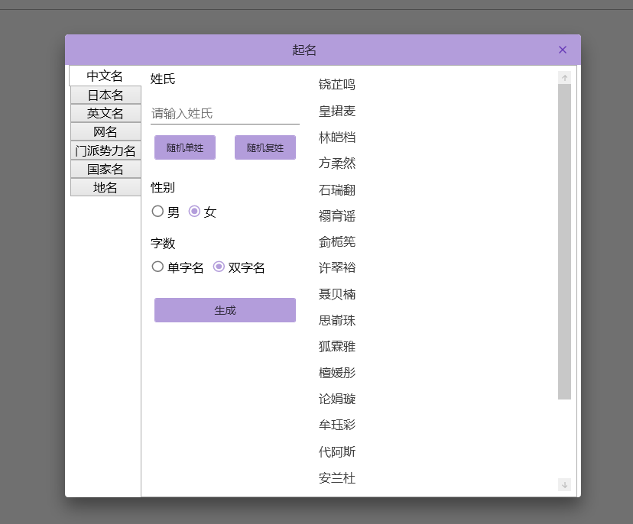The height and width of the screenshot is (524, 633).
Task: Click the scroll-down arrow on the name list
Action: click(x=564, y=484)
